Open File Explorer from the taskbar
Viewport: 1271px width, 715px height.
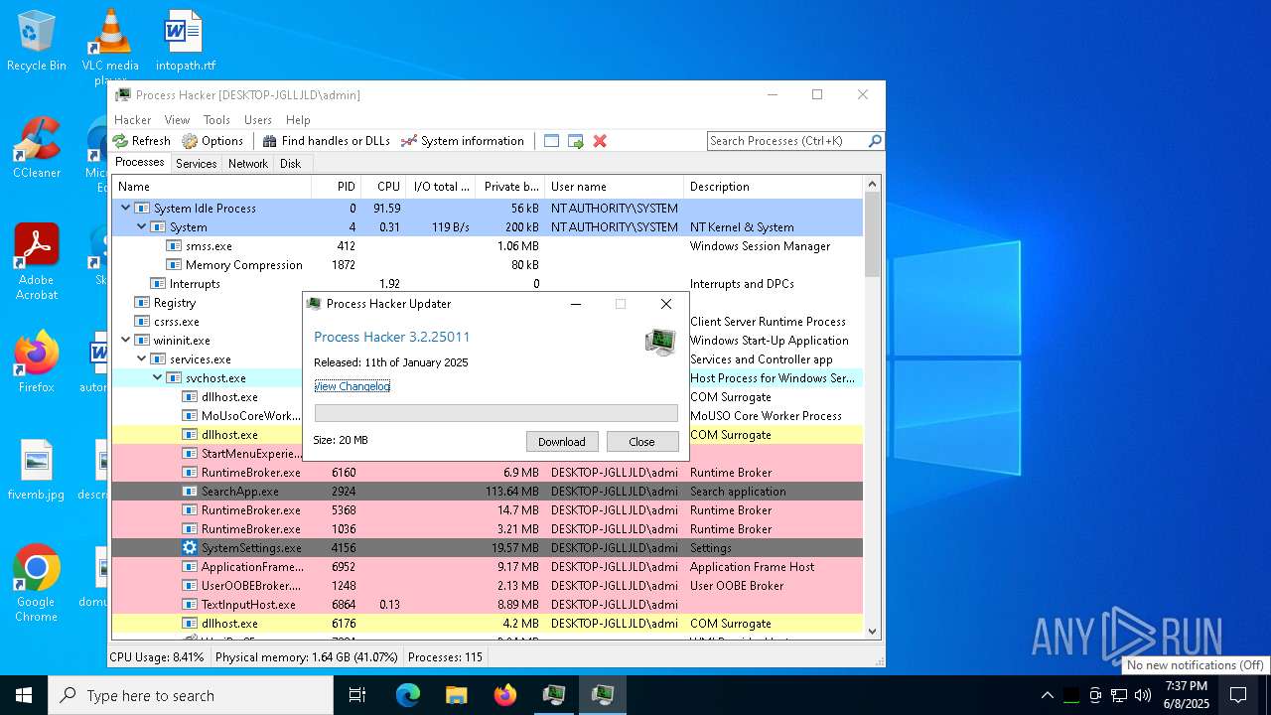pyautogui.click(x=457, y=695)
